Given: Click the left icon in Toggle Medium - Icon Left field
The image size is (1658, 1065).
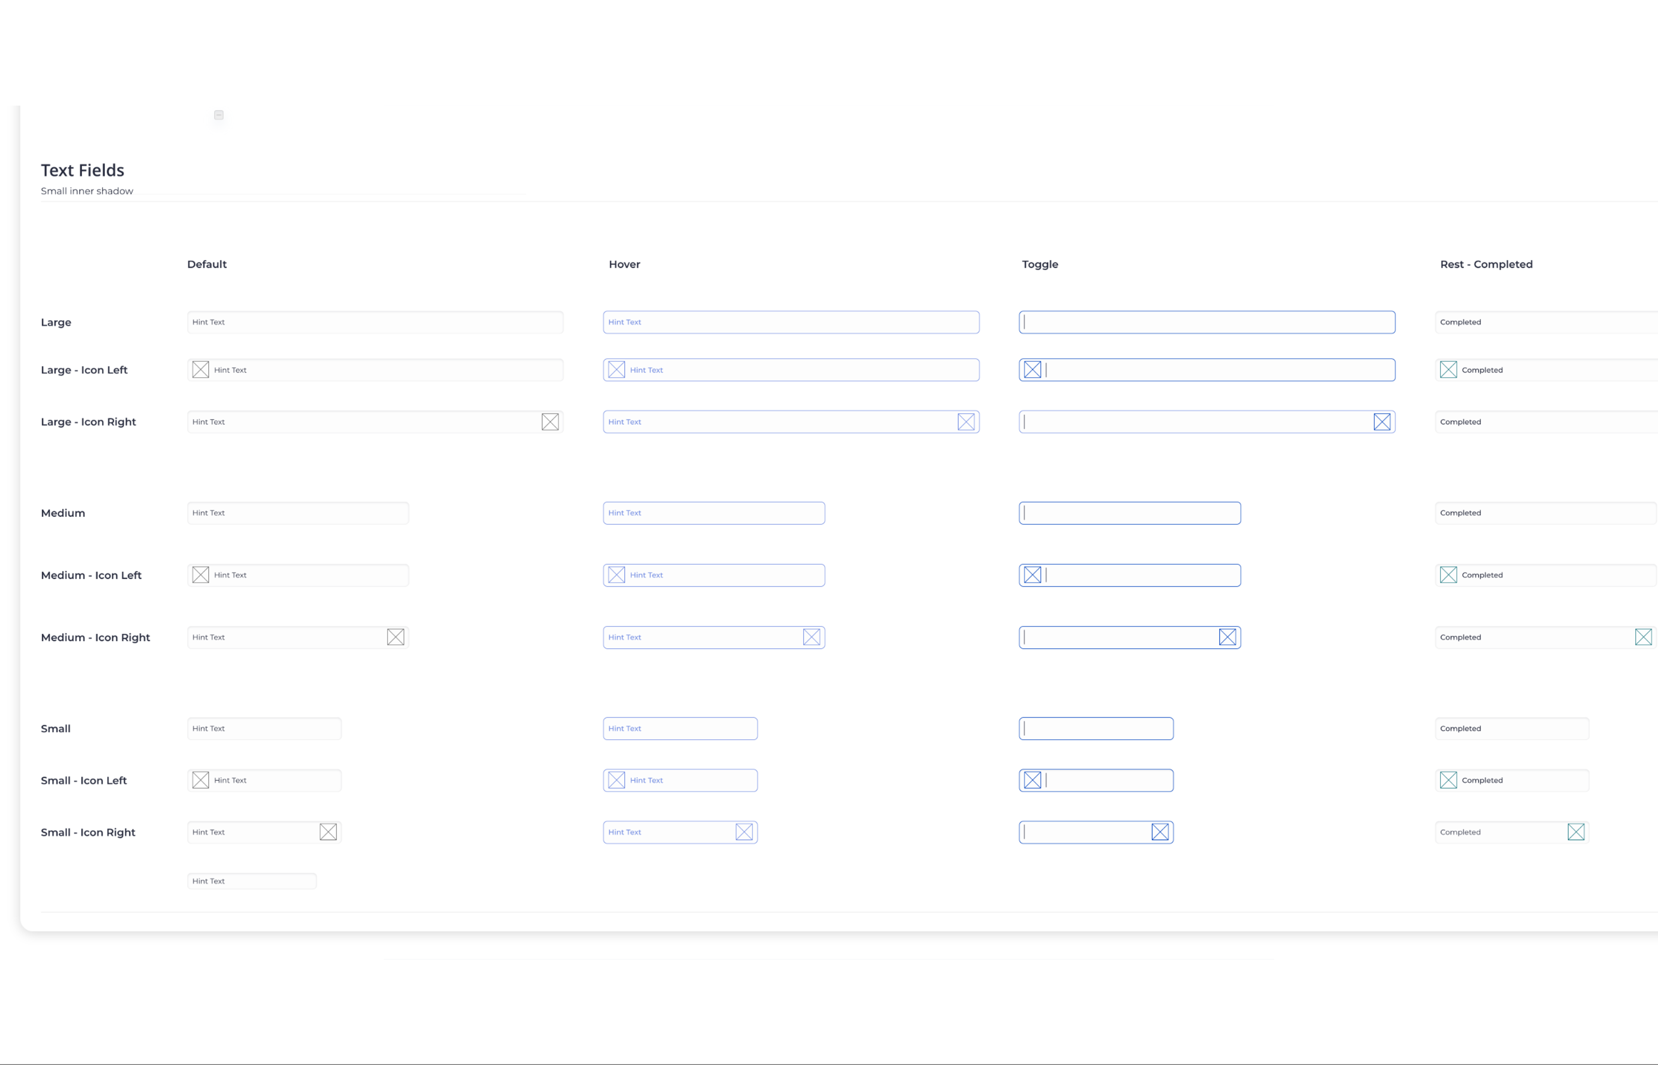Looking at the screenshot, I should click(1032, 575).
